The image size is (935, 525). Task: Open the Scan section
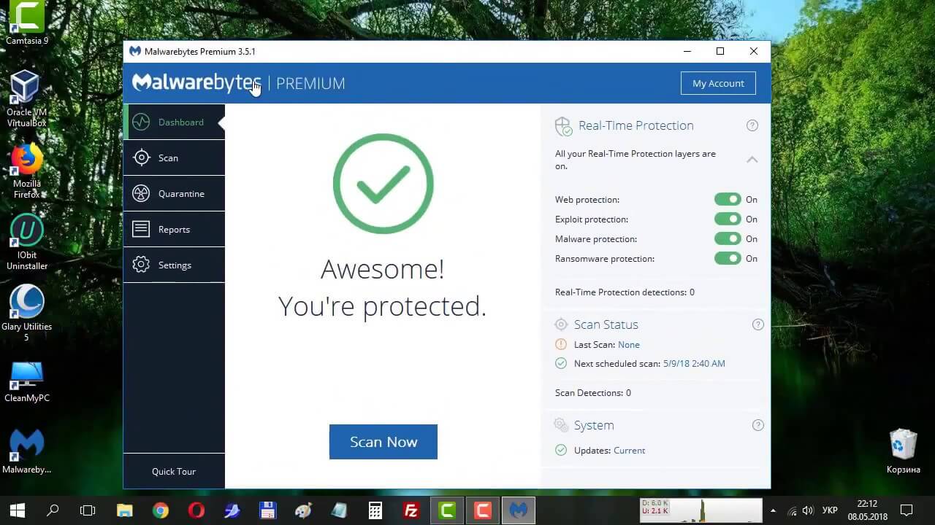click(174, 157)
